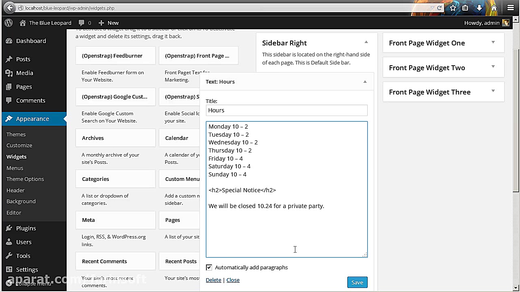This screenshot has width=520, height=292.
Task: Open the browser bookmarks list icon
Action: coord(465,8)
